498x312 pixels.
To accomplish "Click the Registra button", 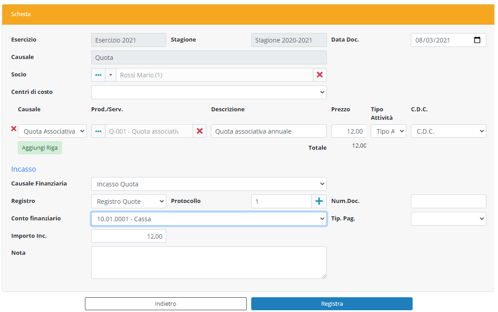I will coord(332,304).
